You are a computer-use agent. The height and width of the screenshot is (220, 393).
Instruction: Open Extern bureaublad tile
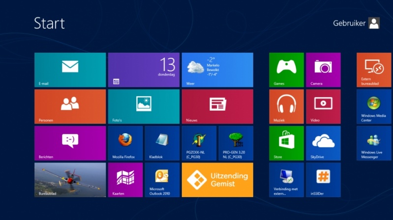click(374, 70)
